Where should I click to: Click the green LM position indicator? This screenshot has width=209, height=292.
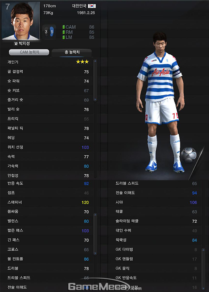click(x=64, y=37)
